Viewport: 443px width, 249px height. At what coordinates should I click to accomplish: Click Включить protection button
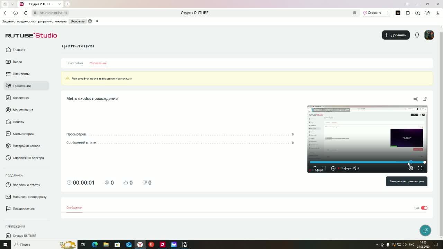(x=78, y=21)
